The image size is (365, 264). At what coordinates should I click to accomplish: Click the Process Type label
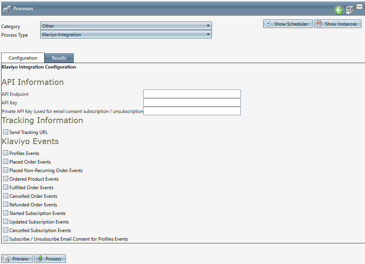14,35
